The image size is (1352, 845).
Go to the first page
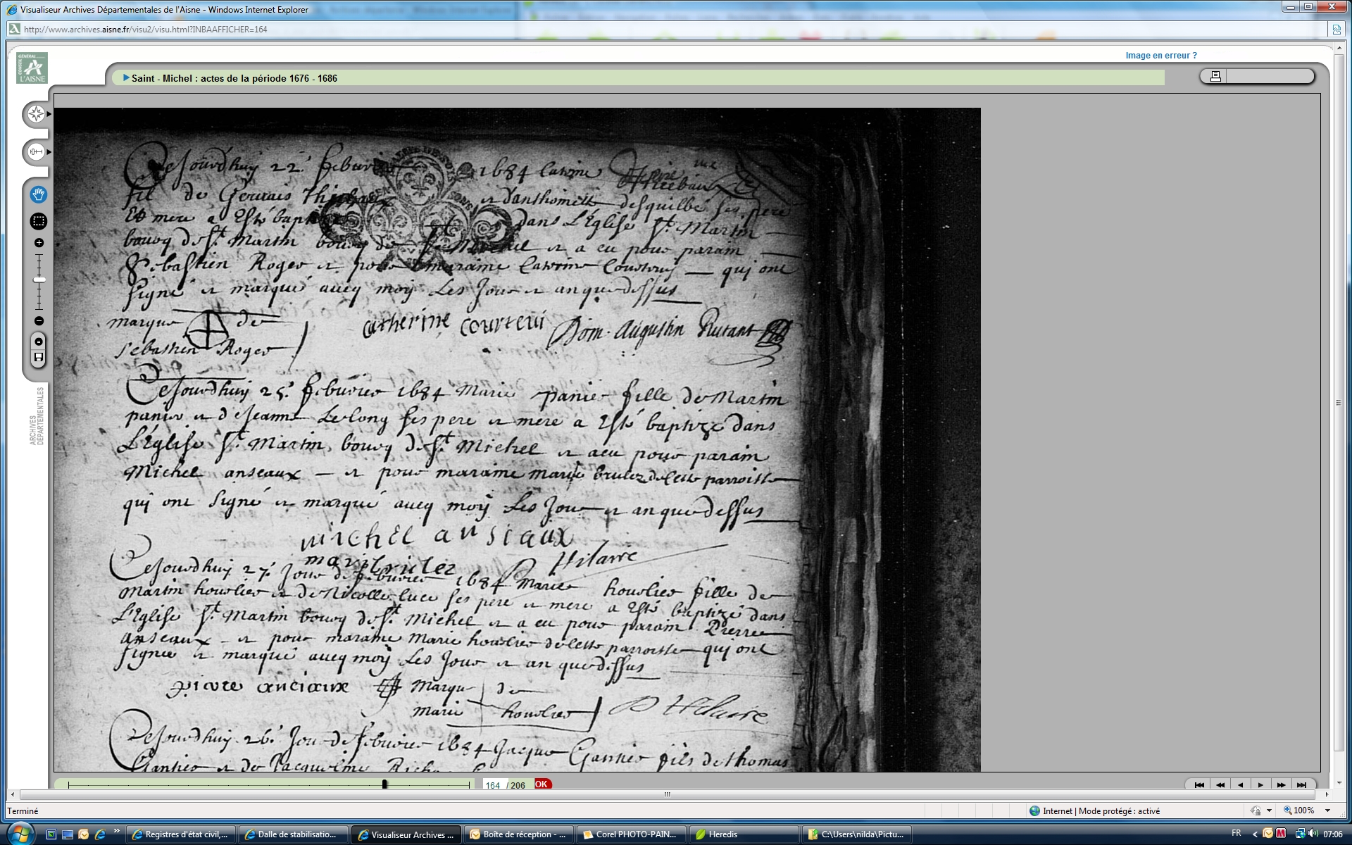coord(1199,784)
